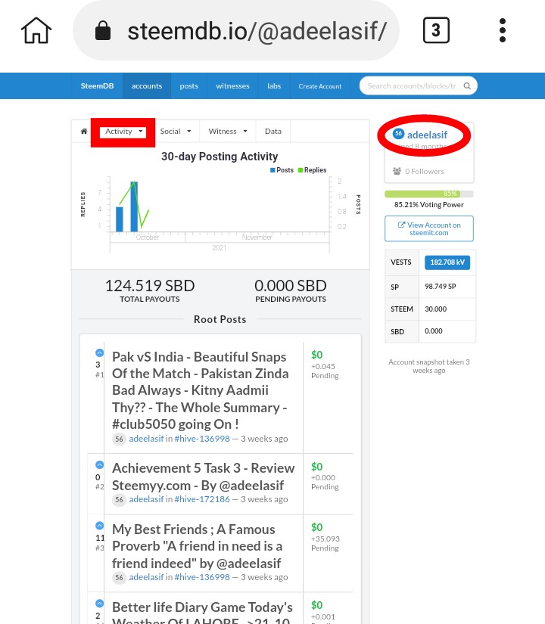This screenshot has width=545, height=624.
Task: Click the 30-day Posting Activity chart title
Action: pos(220,157)
